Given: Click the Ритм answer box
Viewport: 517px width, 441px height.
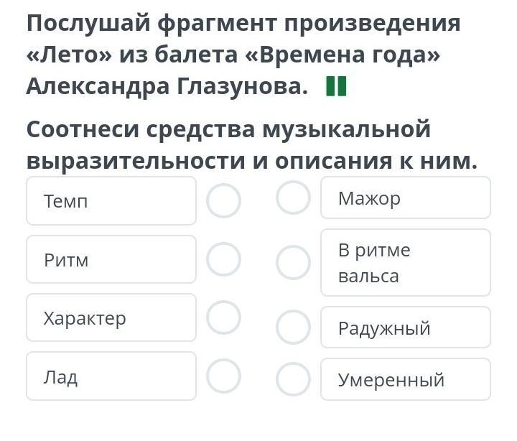Looking at the screenshot, I should tap(111, 259).
